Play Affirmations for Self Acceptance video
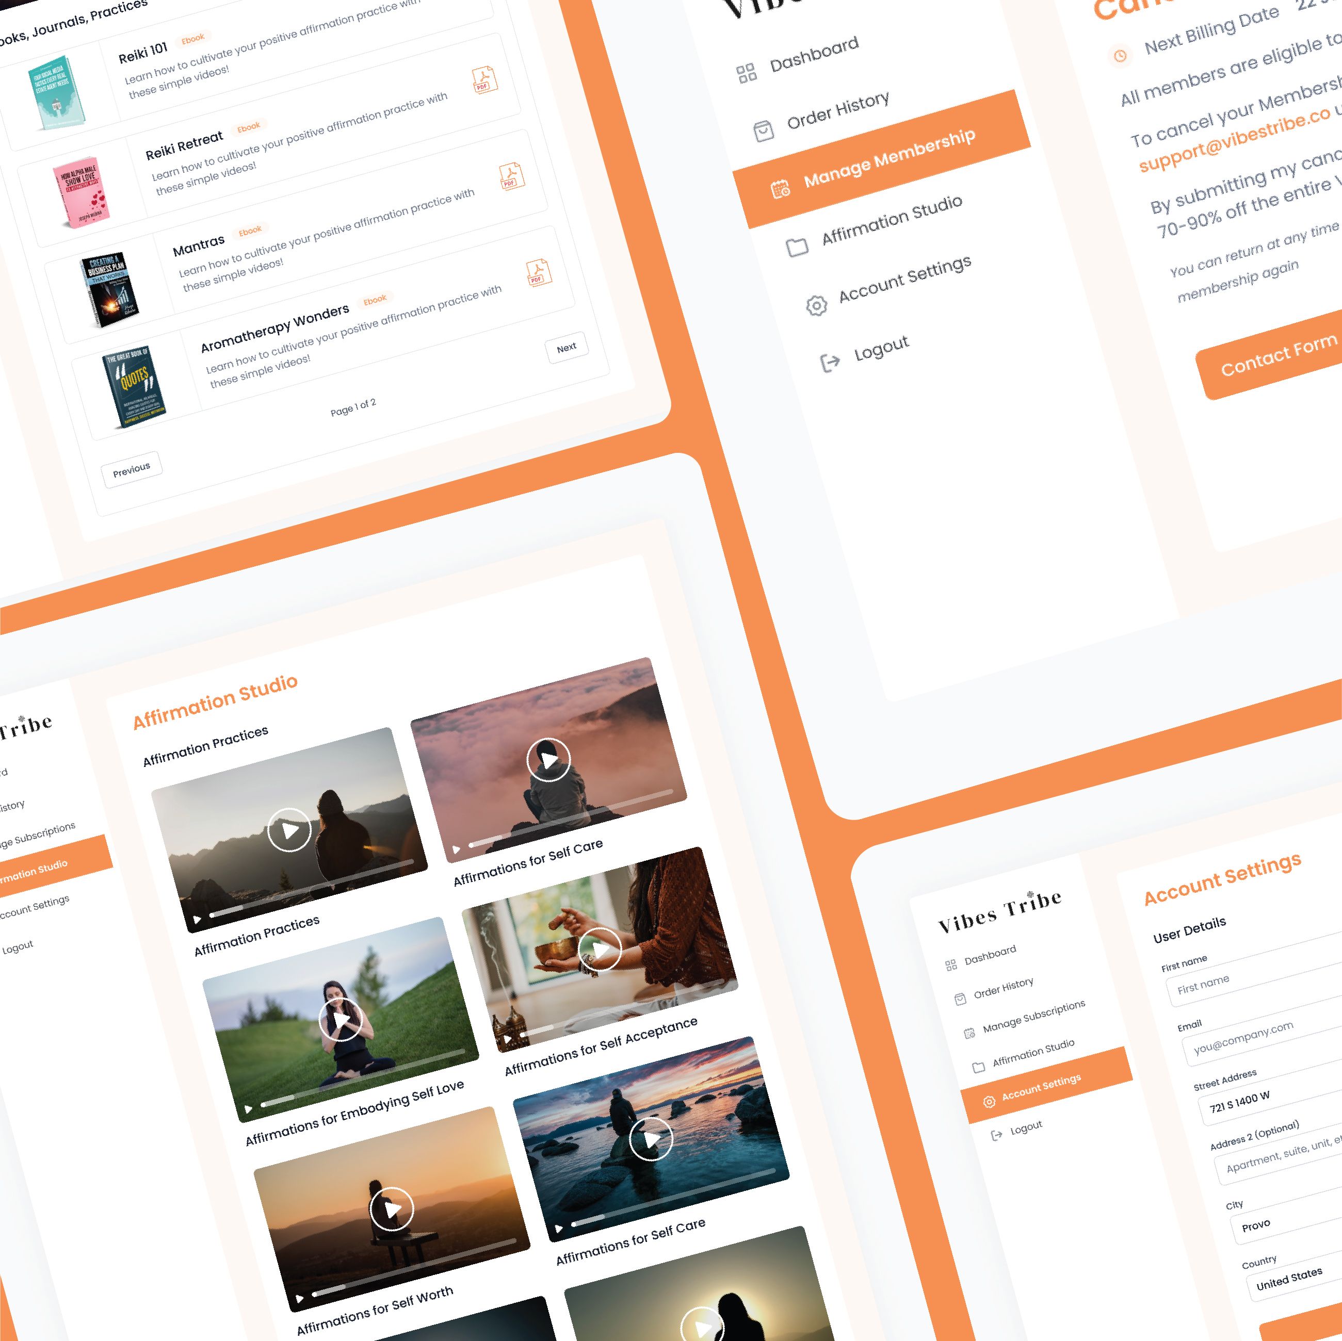 [600, 950]
